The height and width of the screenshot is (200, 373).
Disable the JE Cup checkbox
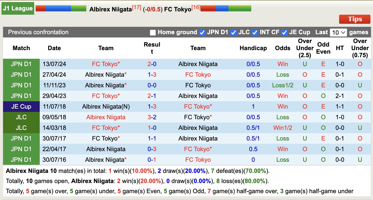284,32
